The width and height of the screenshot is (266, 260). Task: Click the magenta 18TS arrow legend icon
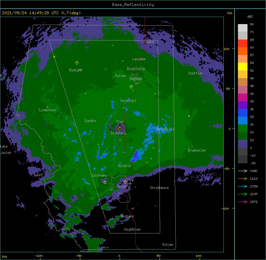point(243,202)
